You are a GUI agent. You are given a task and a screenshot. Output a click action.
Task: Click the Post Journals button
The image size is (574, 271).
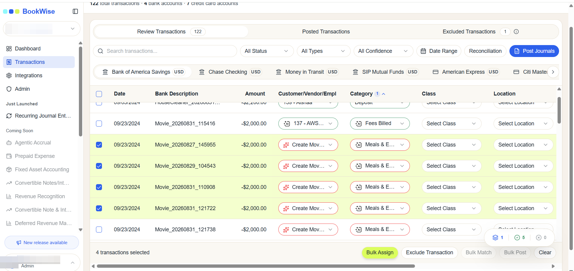point(534,51)
